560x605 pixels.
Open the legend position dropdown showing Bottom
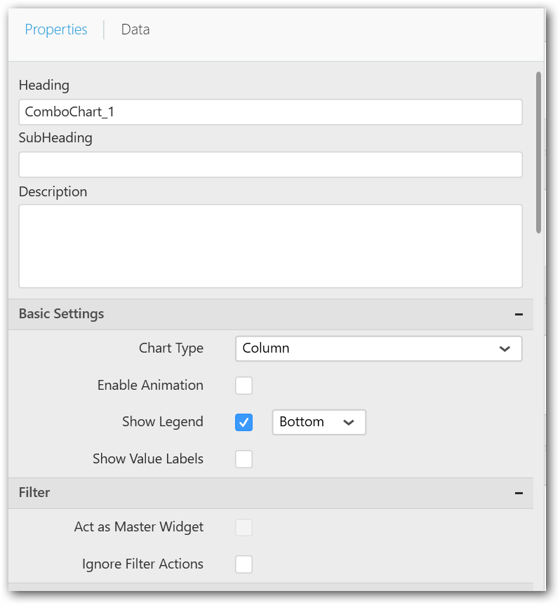point(319,422)
